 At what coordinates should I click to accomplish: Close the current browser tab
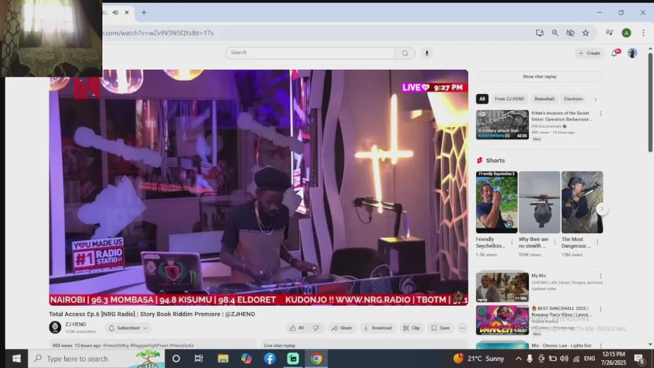[x=127, y=12]
